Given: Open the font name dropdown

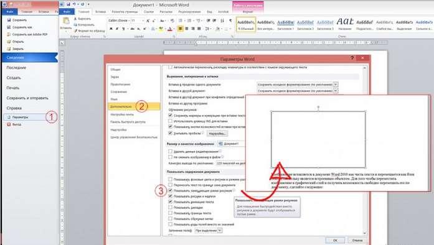Looking at the screenshot, I should (x=119, y=21).
